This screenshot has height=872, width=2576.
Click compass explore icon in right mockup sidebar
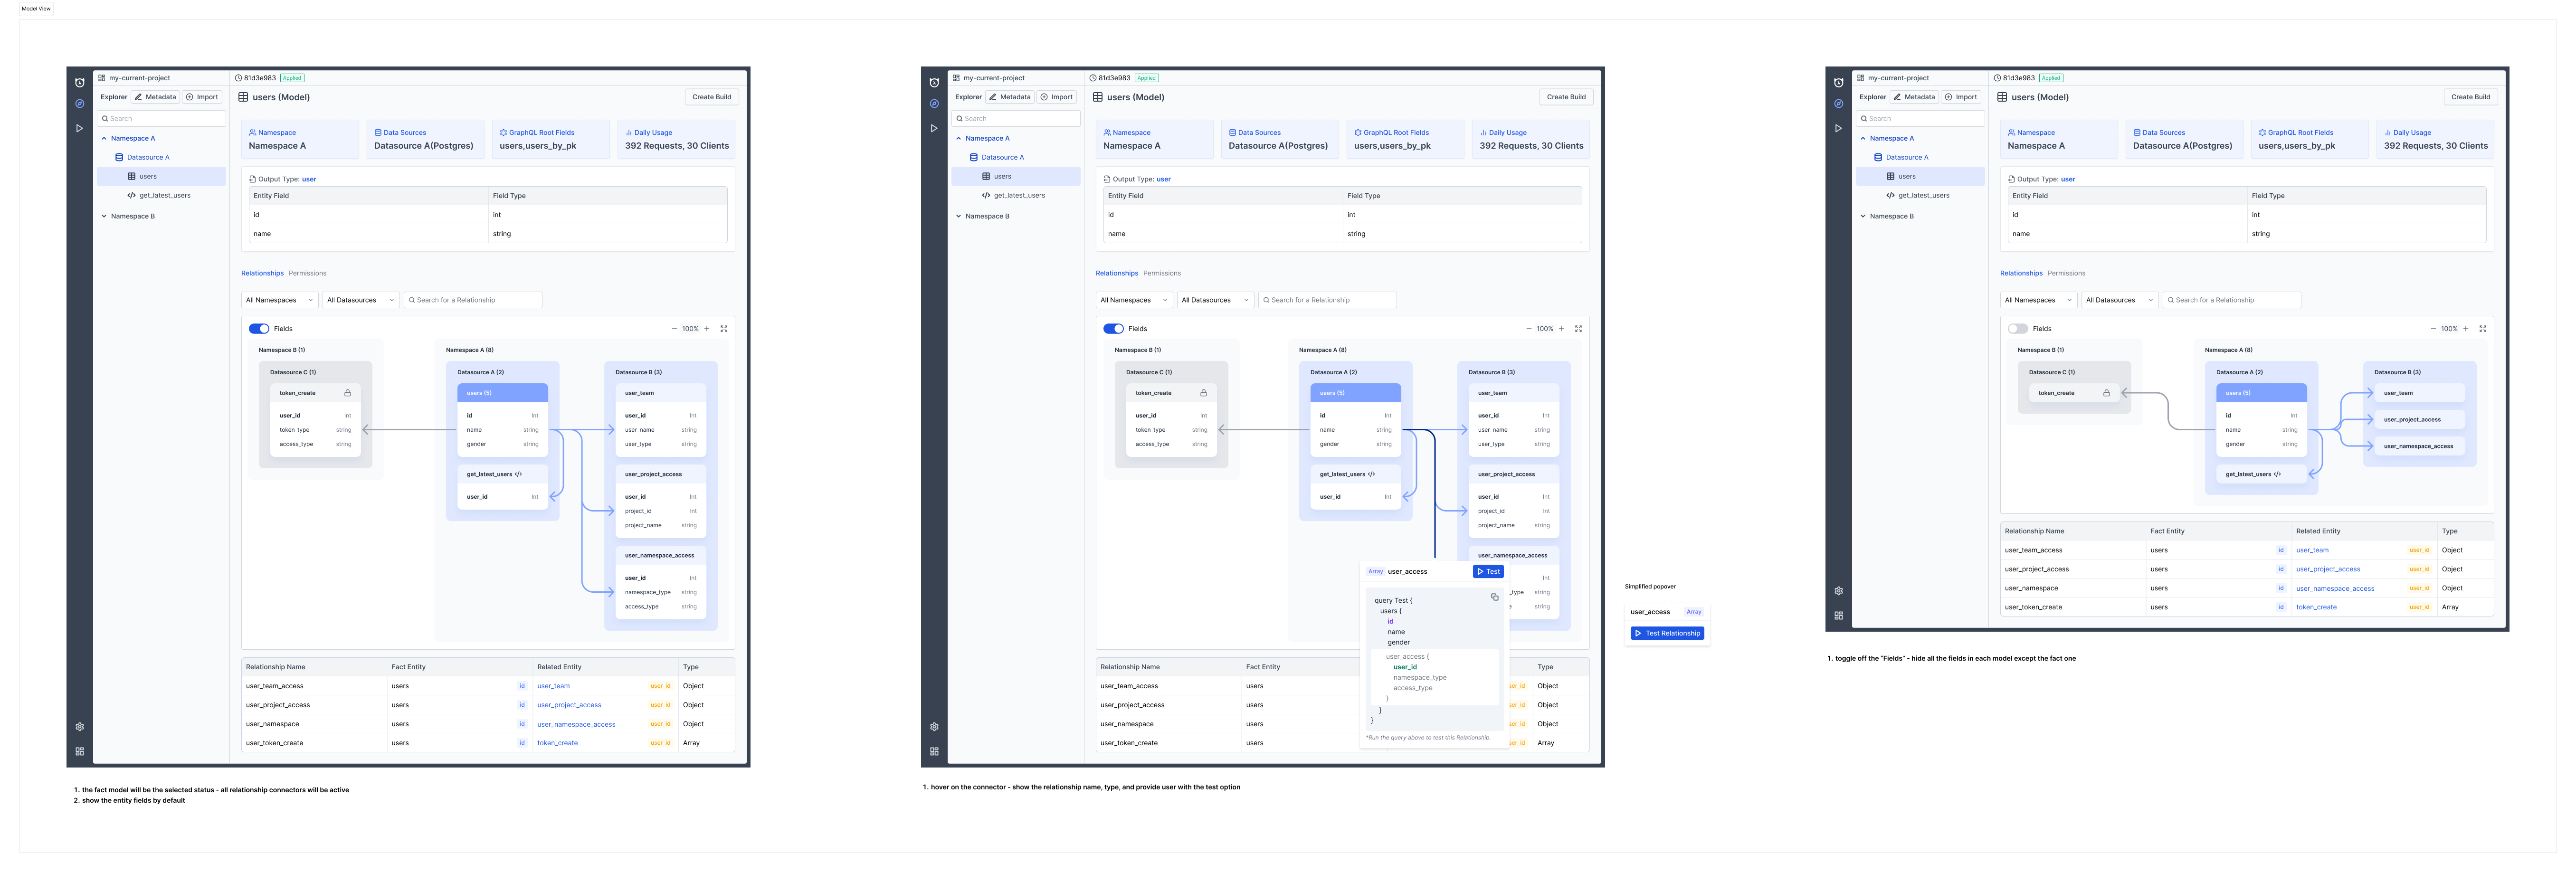(x=1838, y=104)
